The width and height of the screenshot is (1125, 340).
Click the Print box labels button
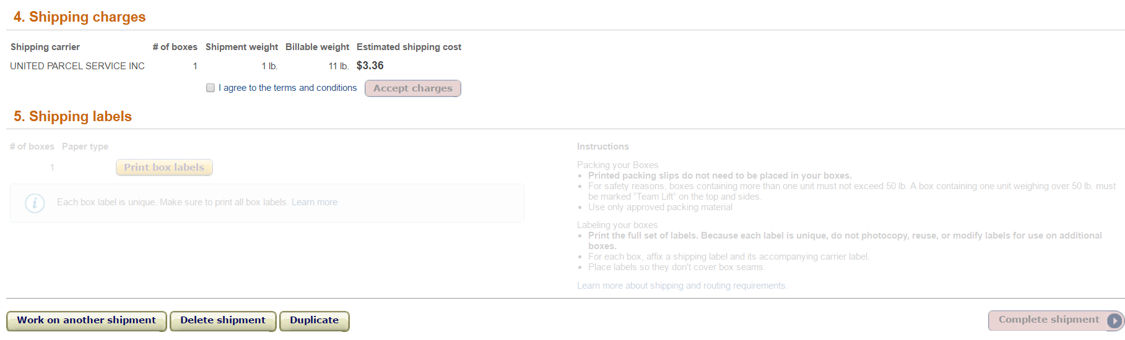pyautogui.click(x=164, y=168)
